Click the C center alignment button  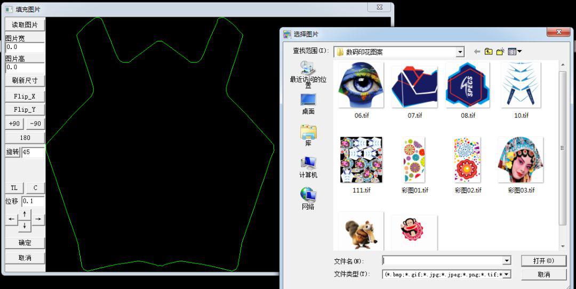click(36, 188)
